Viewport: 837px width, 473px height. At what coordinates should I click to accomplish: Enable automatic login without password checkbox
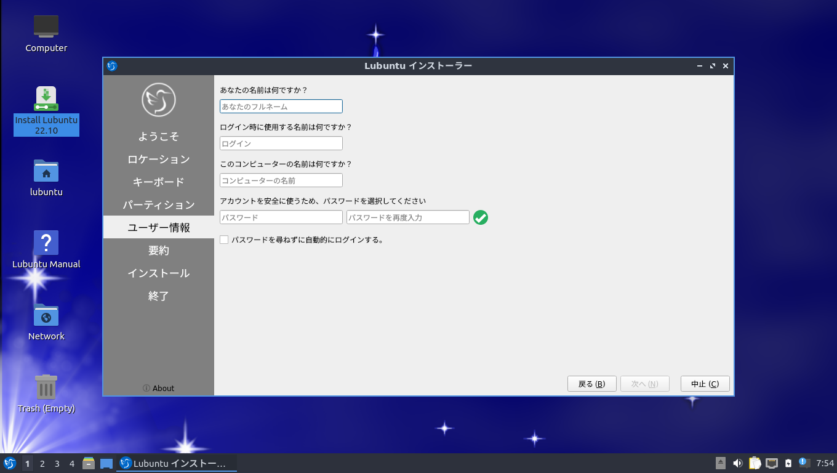coord(224,240)
